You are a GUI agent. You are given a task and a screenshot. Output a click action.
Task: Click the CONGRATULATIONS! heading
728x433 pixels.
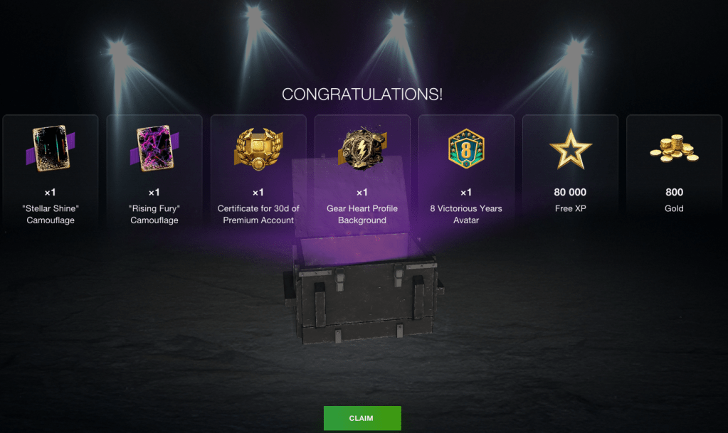(x=362, y=95)
